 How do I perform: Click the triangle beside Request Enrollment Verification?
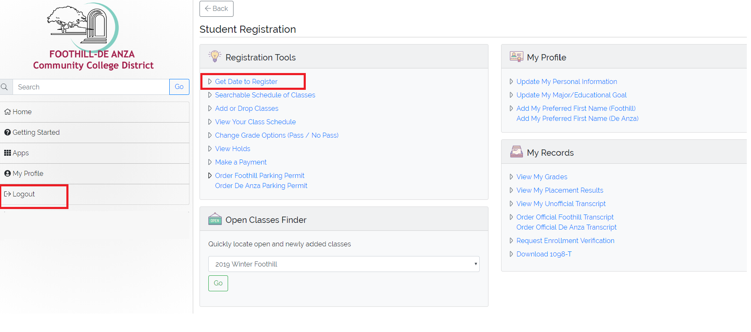[x=511, y=241]
